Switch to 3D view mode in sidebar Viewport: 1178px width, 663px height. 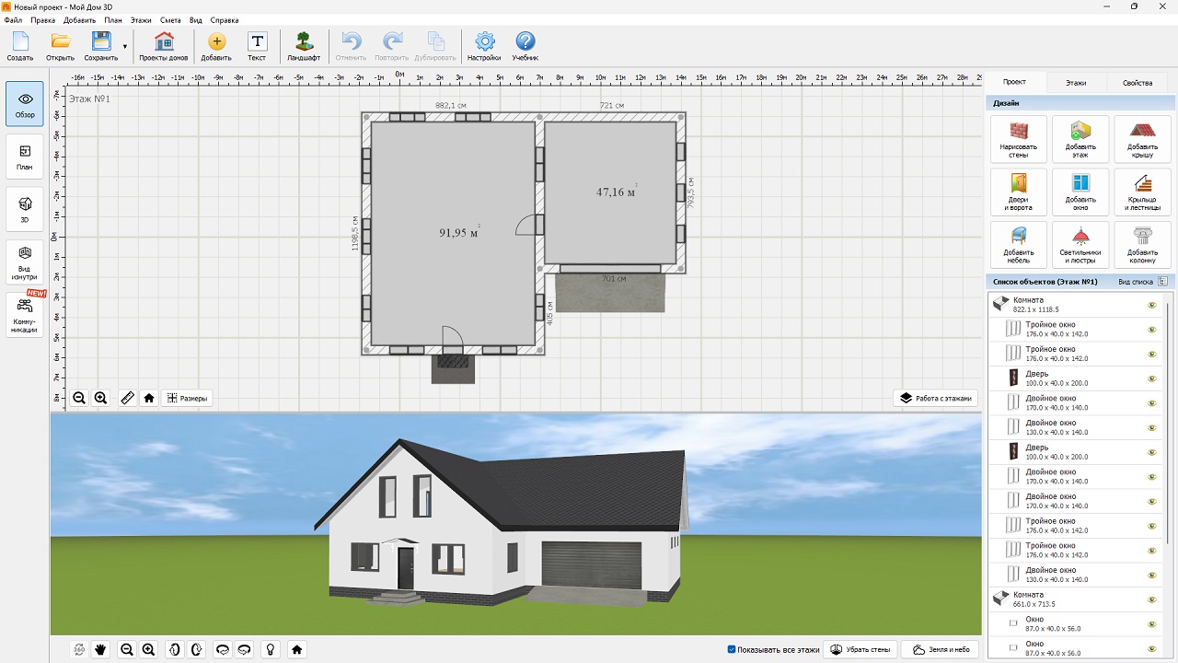click(x=25, y=209)
